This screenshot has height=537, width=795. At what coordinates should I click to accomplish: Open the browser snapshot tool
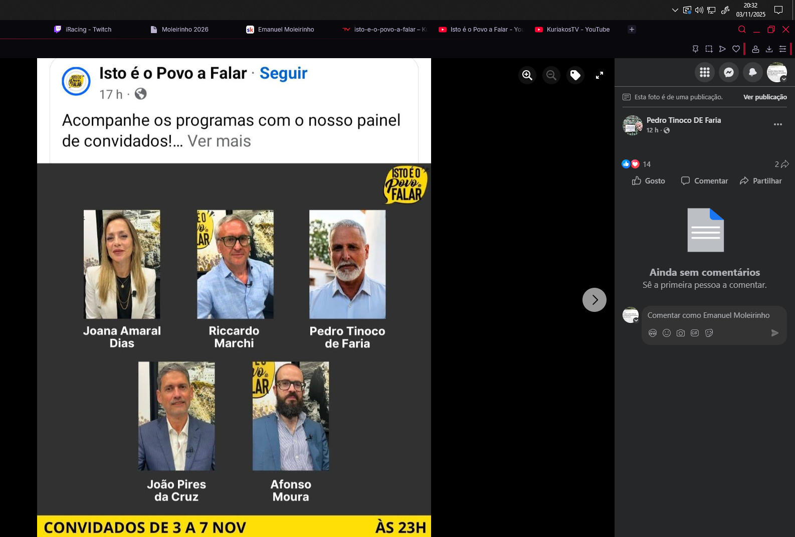point(709,49)
